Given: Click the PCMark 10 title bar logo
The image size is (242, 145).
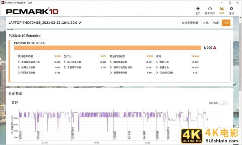Looking at the screenshot, I should click(x=3, y=3).
